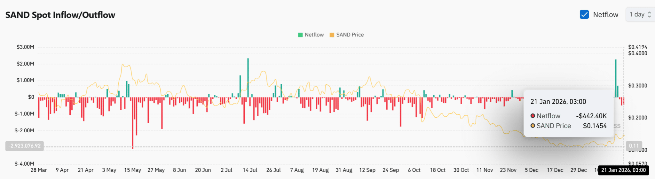Click the 6 Oct date on the x-axis
Screen dimensions: 655x179
[414, 170]
